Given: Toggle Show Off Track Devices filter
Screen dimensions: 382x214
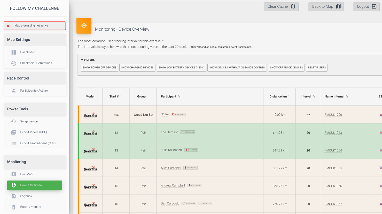Looking at the screenshot, I should 286,68.
